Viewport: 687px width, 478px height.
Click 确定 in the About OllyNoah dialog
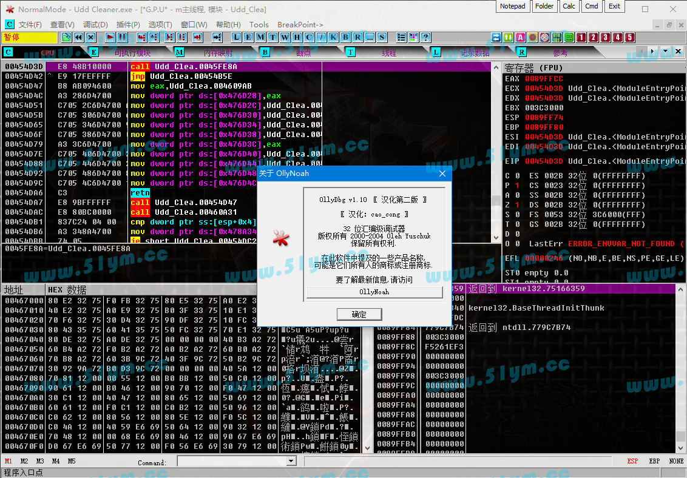359,314
